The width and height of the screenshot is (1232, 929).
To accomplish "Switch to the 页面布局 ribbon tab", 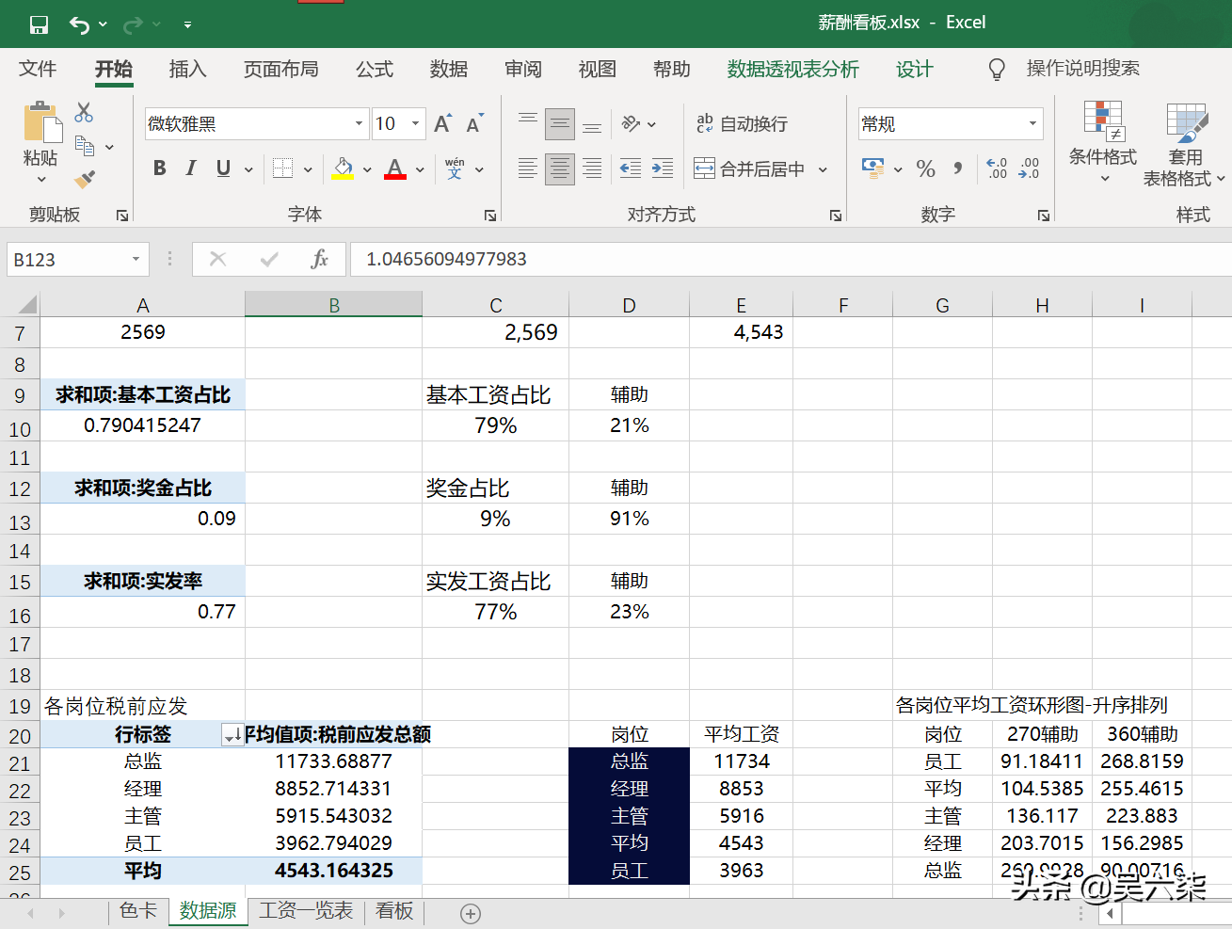I will (280, 69).
